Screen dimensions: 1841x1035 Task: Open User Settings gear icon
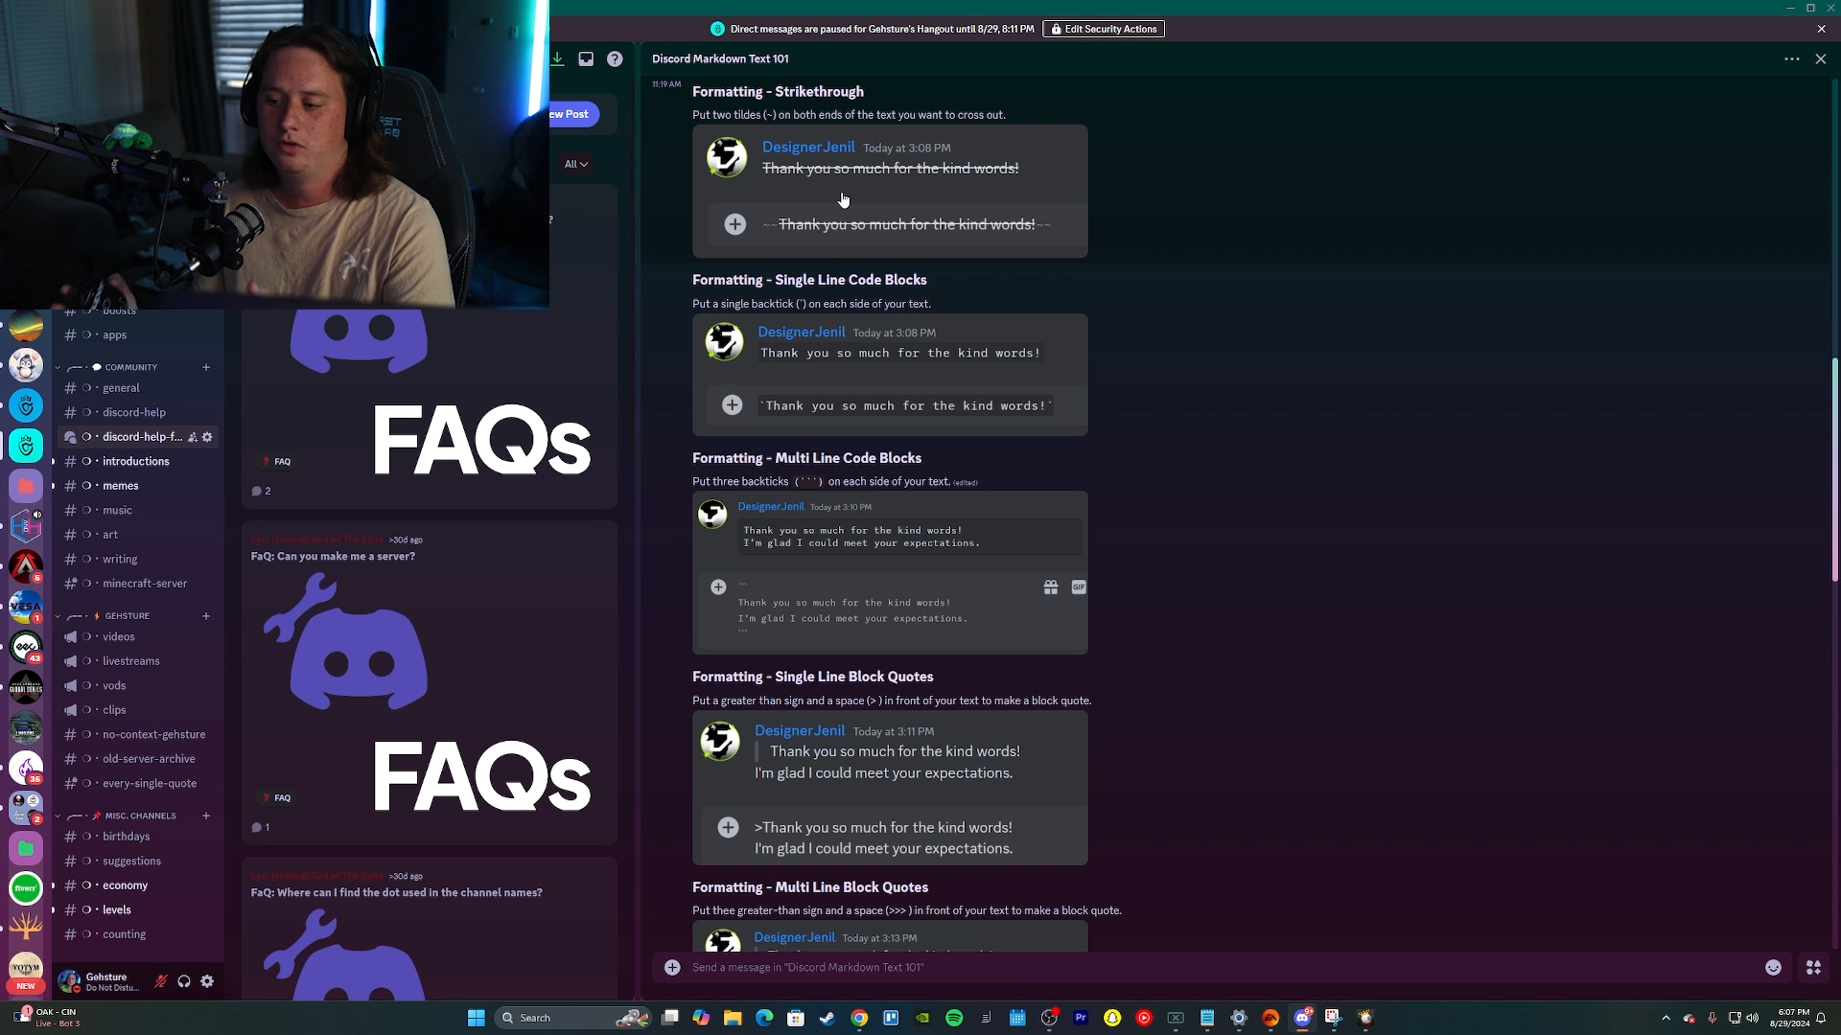click(x=207, y=981)
